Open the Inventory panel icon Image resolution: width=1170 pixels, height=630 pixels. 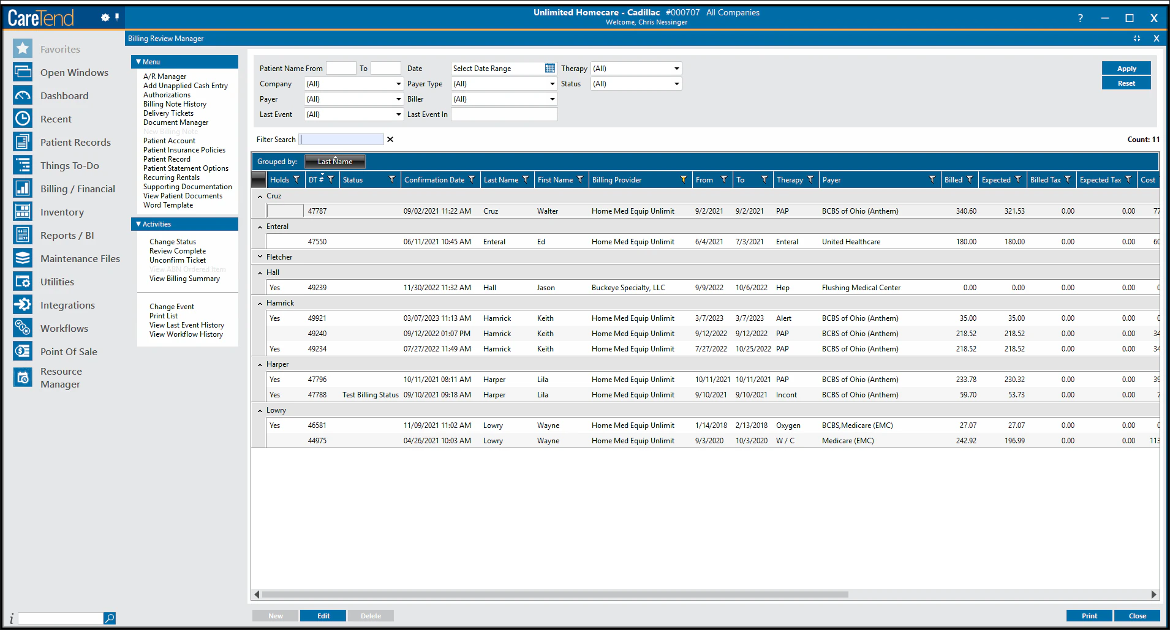click(x=23, y=211)
